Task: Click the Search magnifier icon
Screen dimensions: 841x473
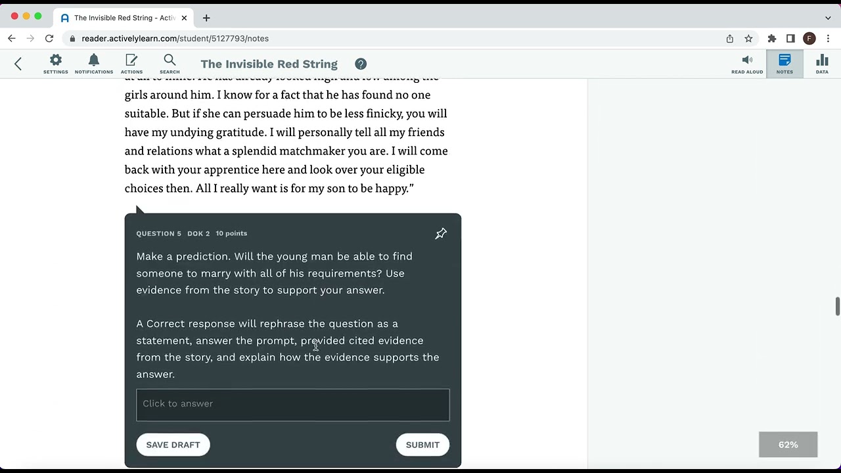Action: (x=170, y=64)
